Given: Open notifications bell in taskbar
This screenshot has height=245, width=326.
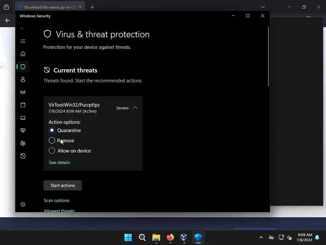Looking at the screenshot, I should click(x=317, y=237).
